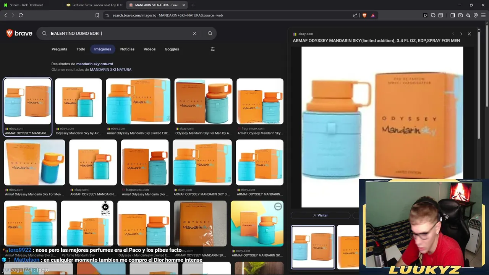489x275 pixels.
Task: Select the Videos search tab
Action: pos(149,49)
